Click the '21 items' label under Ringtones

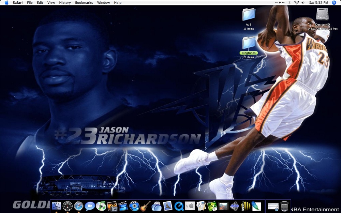(x=249, y=57)
